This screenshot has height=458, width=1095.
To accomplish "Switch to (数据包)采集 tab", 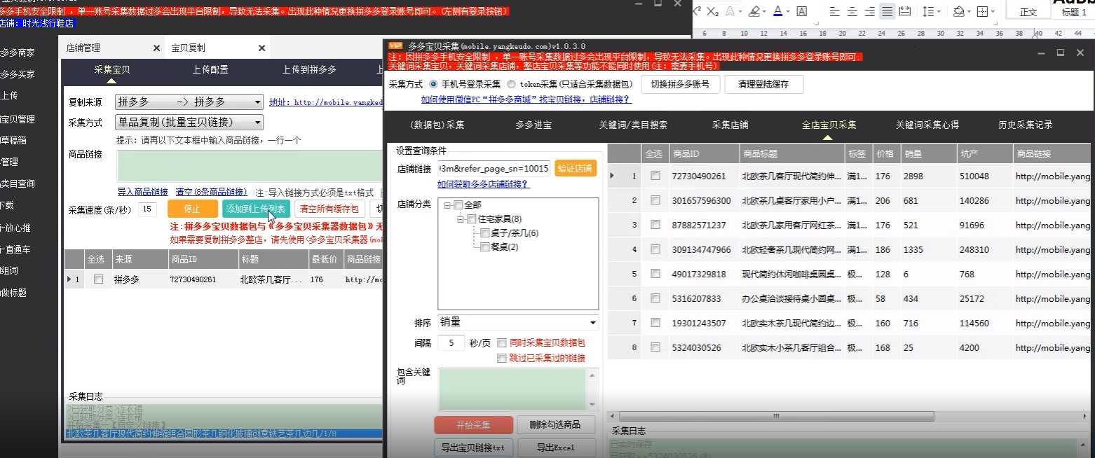I will click(x=437, y=125).
